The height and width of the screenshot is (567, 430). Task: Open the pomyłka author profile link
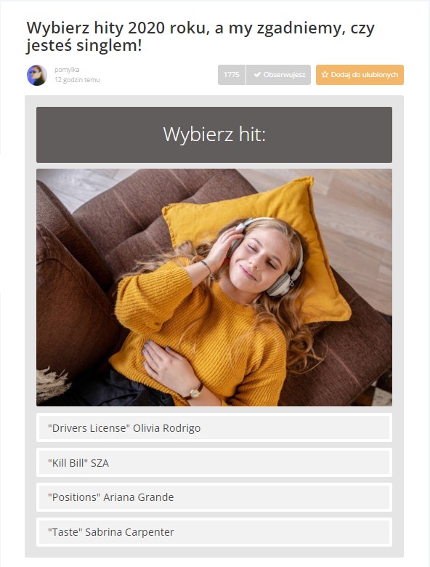pos(67,70)
